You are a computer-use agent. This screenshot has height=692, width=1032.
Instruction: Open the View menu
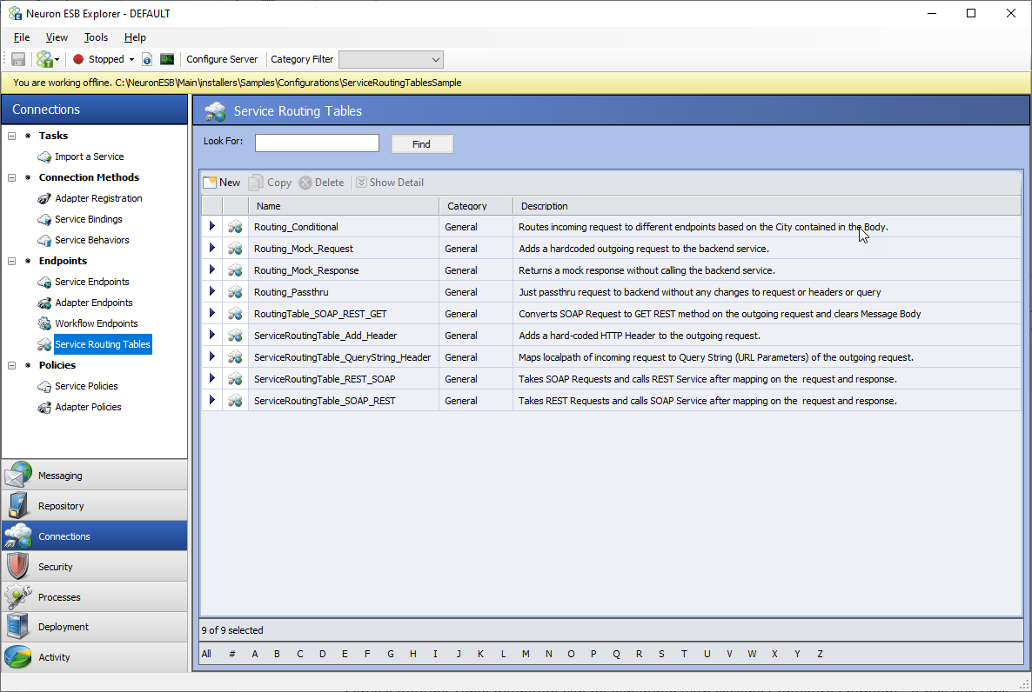tap(57, 37)
